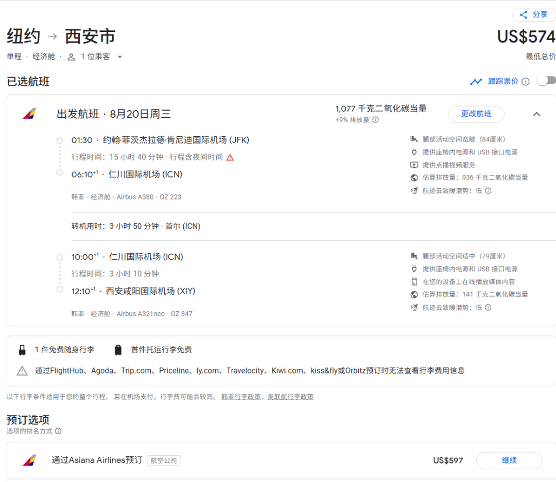Screen dimensions: 556x482
Task: Open the passenger count dropdown arrow
Action: (x=120, y=57)
